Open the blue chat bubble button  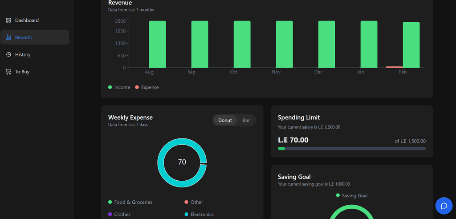(444, 206)
